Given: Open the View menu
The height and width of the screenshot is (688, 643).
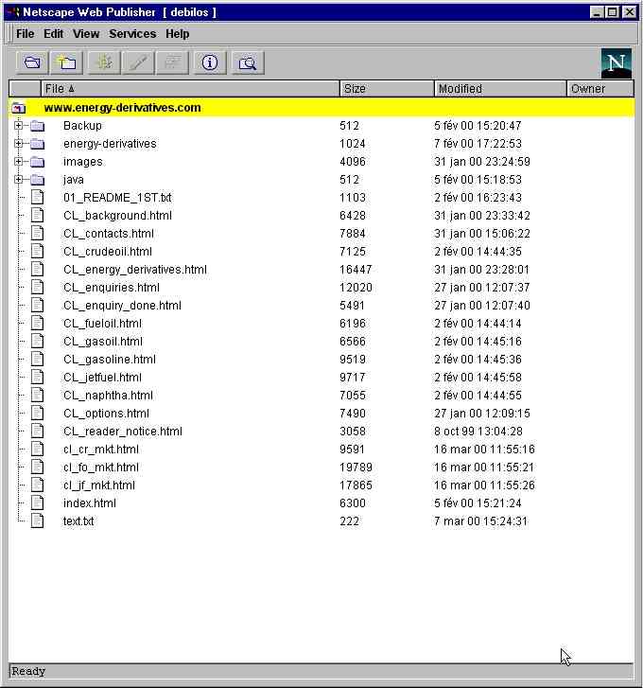Looking at the screenshot, I should 86,34.
